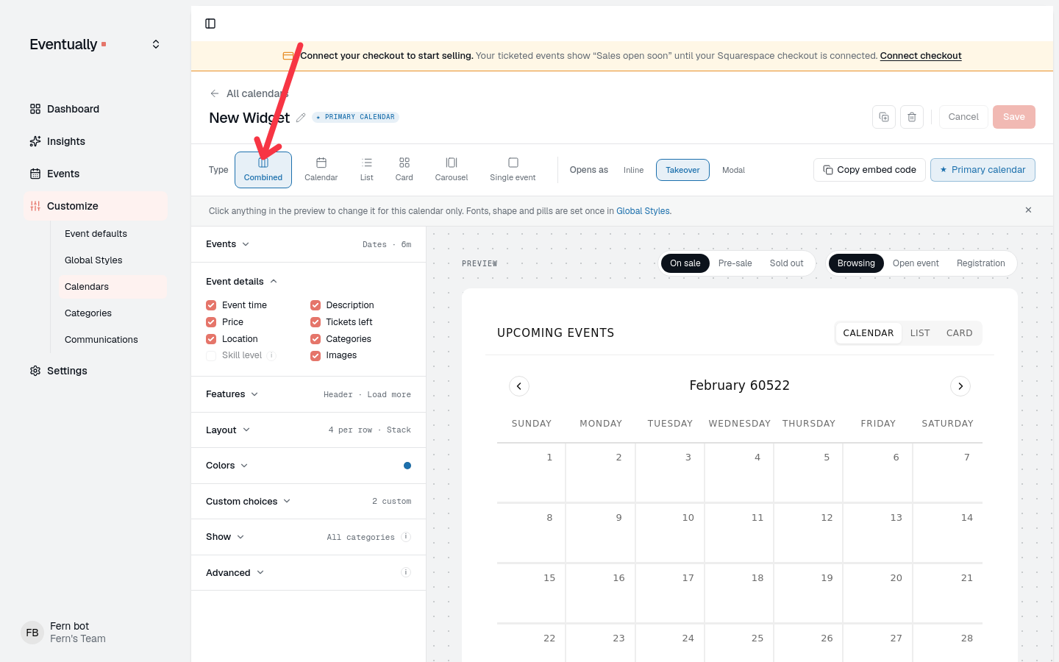Go to next month in calendar preview
This screenshot has height=662, width=1059.
coord(960,386)
